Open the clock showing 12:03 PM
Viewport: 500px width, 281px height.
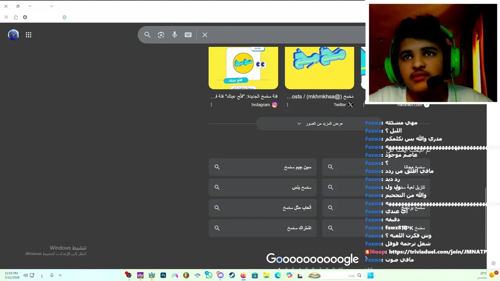pos(13,275)
